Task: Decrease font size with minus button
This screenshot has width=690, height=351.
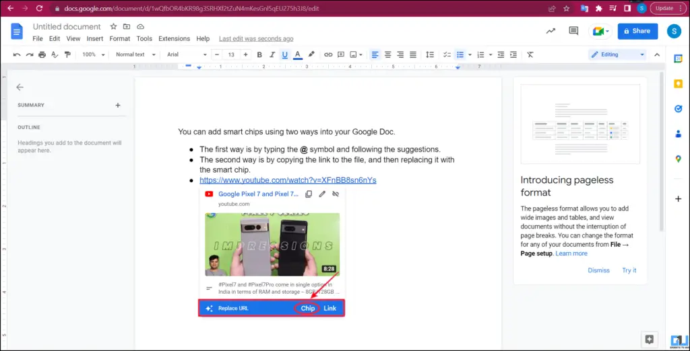Action: [217, 55]
